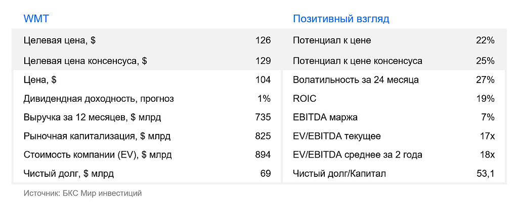Click the 25% consensus potential value
518x205 pixels.
click(x=485, y=61)
